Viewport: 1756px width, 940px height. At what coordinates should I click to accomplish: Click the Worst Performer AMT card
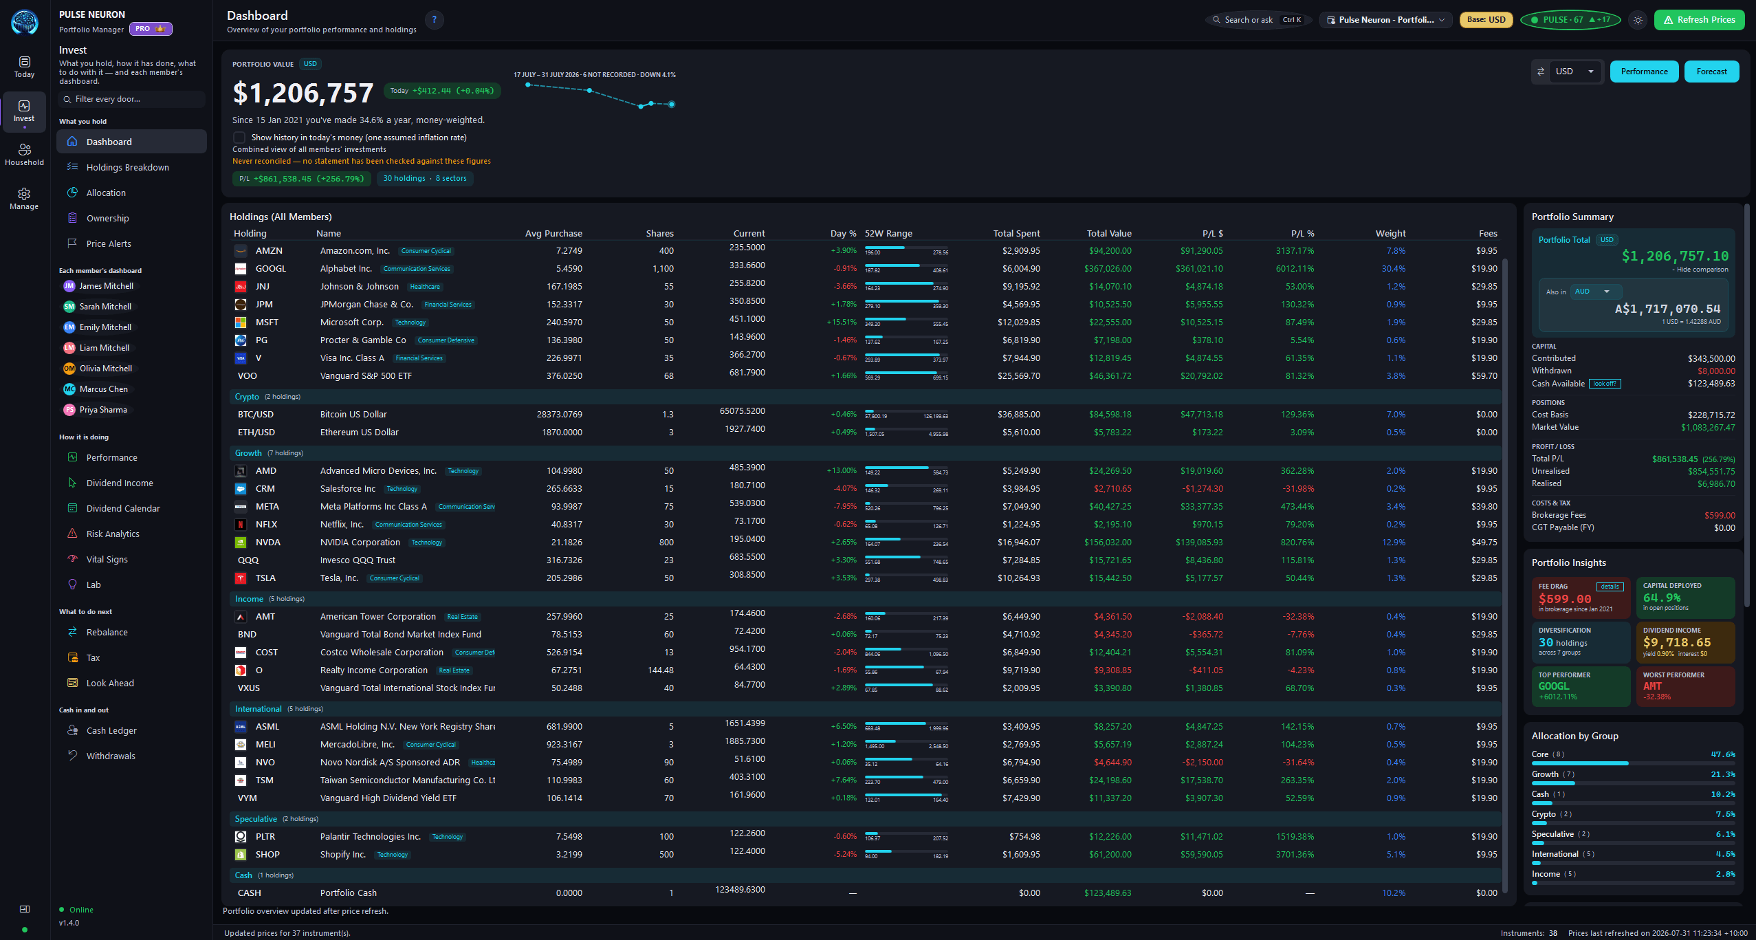pos(1685,686)
